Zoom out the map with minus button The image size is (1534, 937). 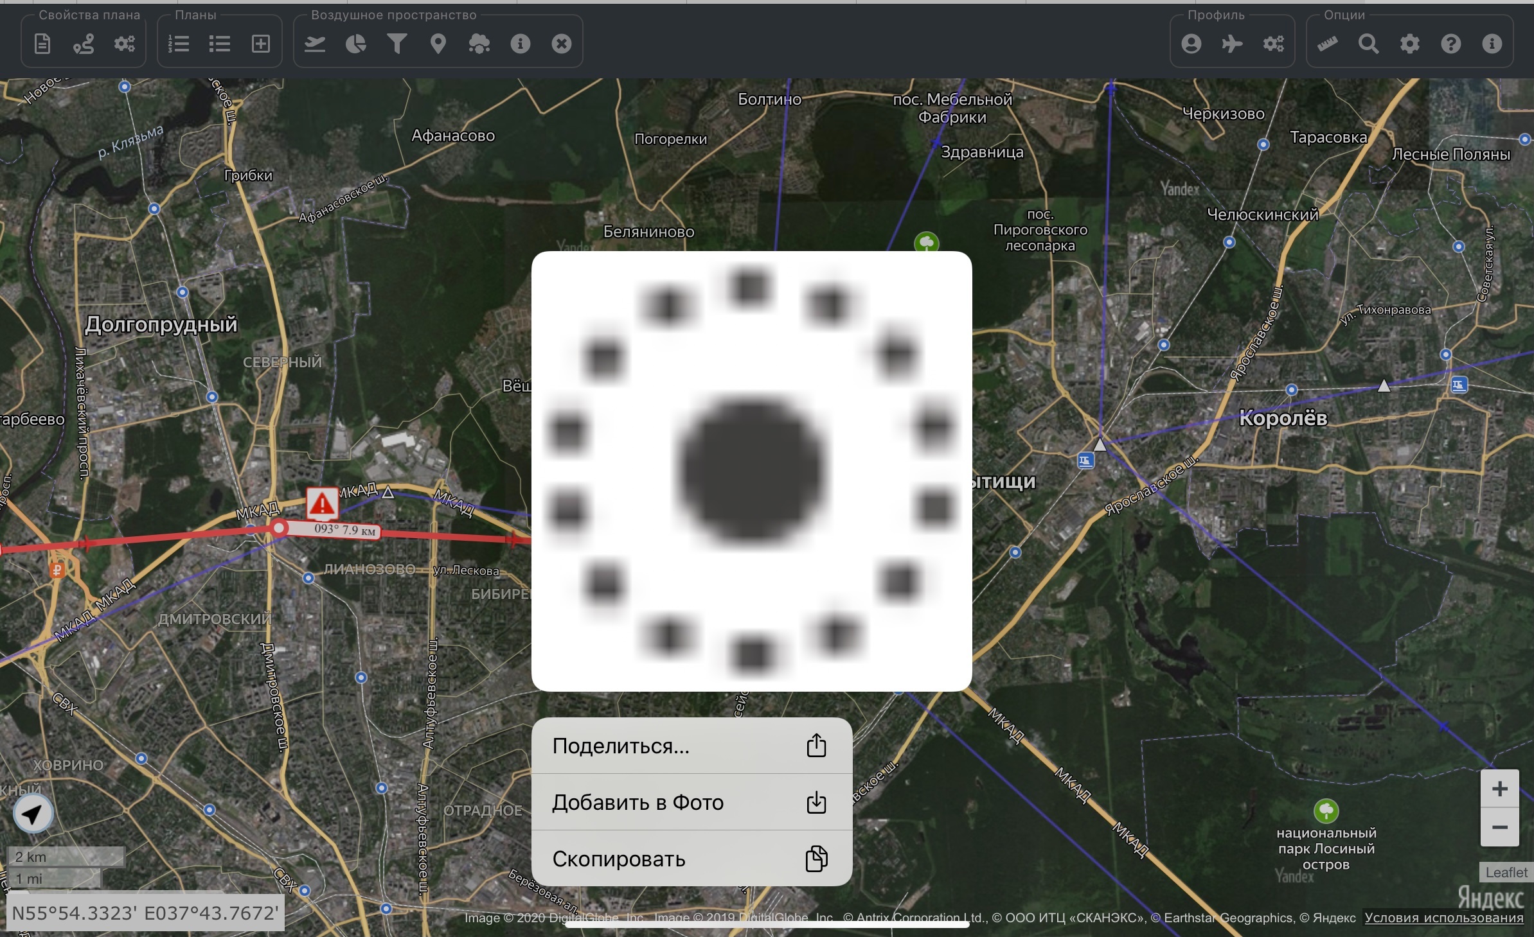[1499, 827]
